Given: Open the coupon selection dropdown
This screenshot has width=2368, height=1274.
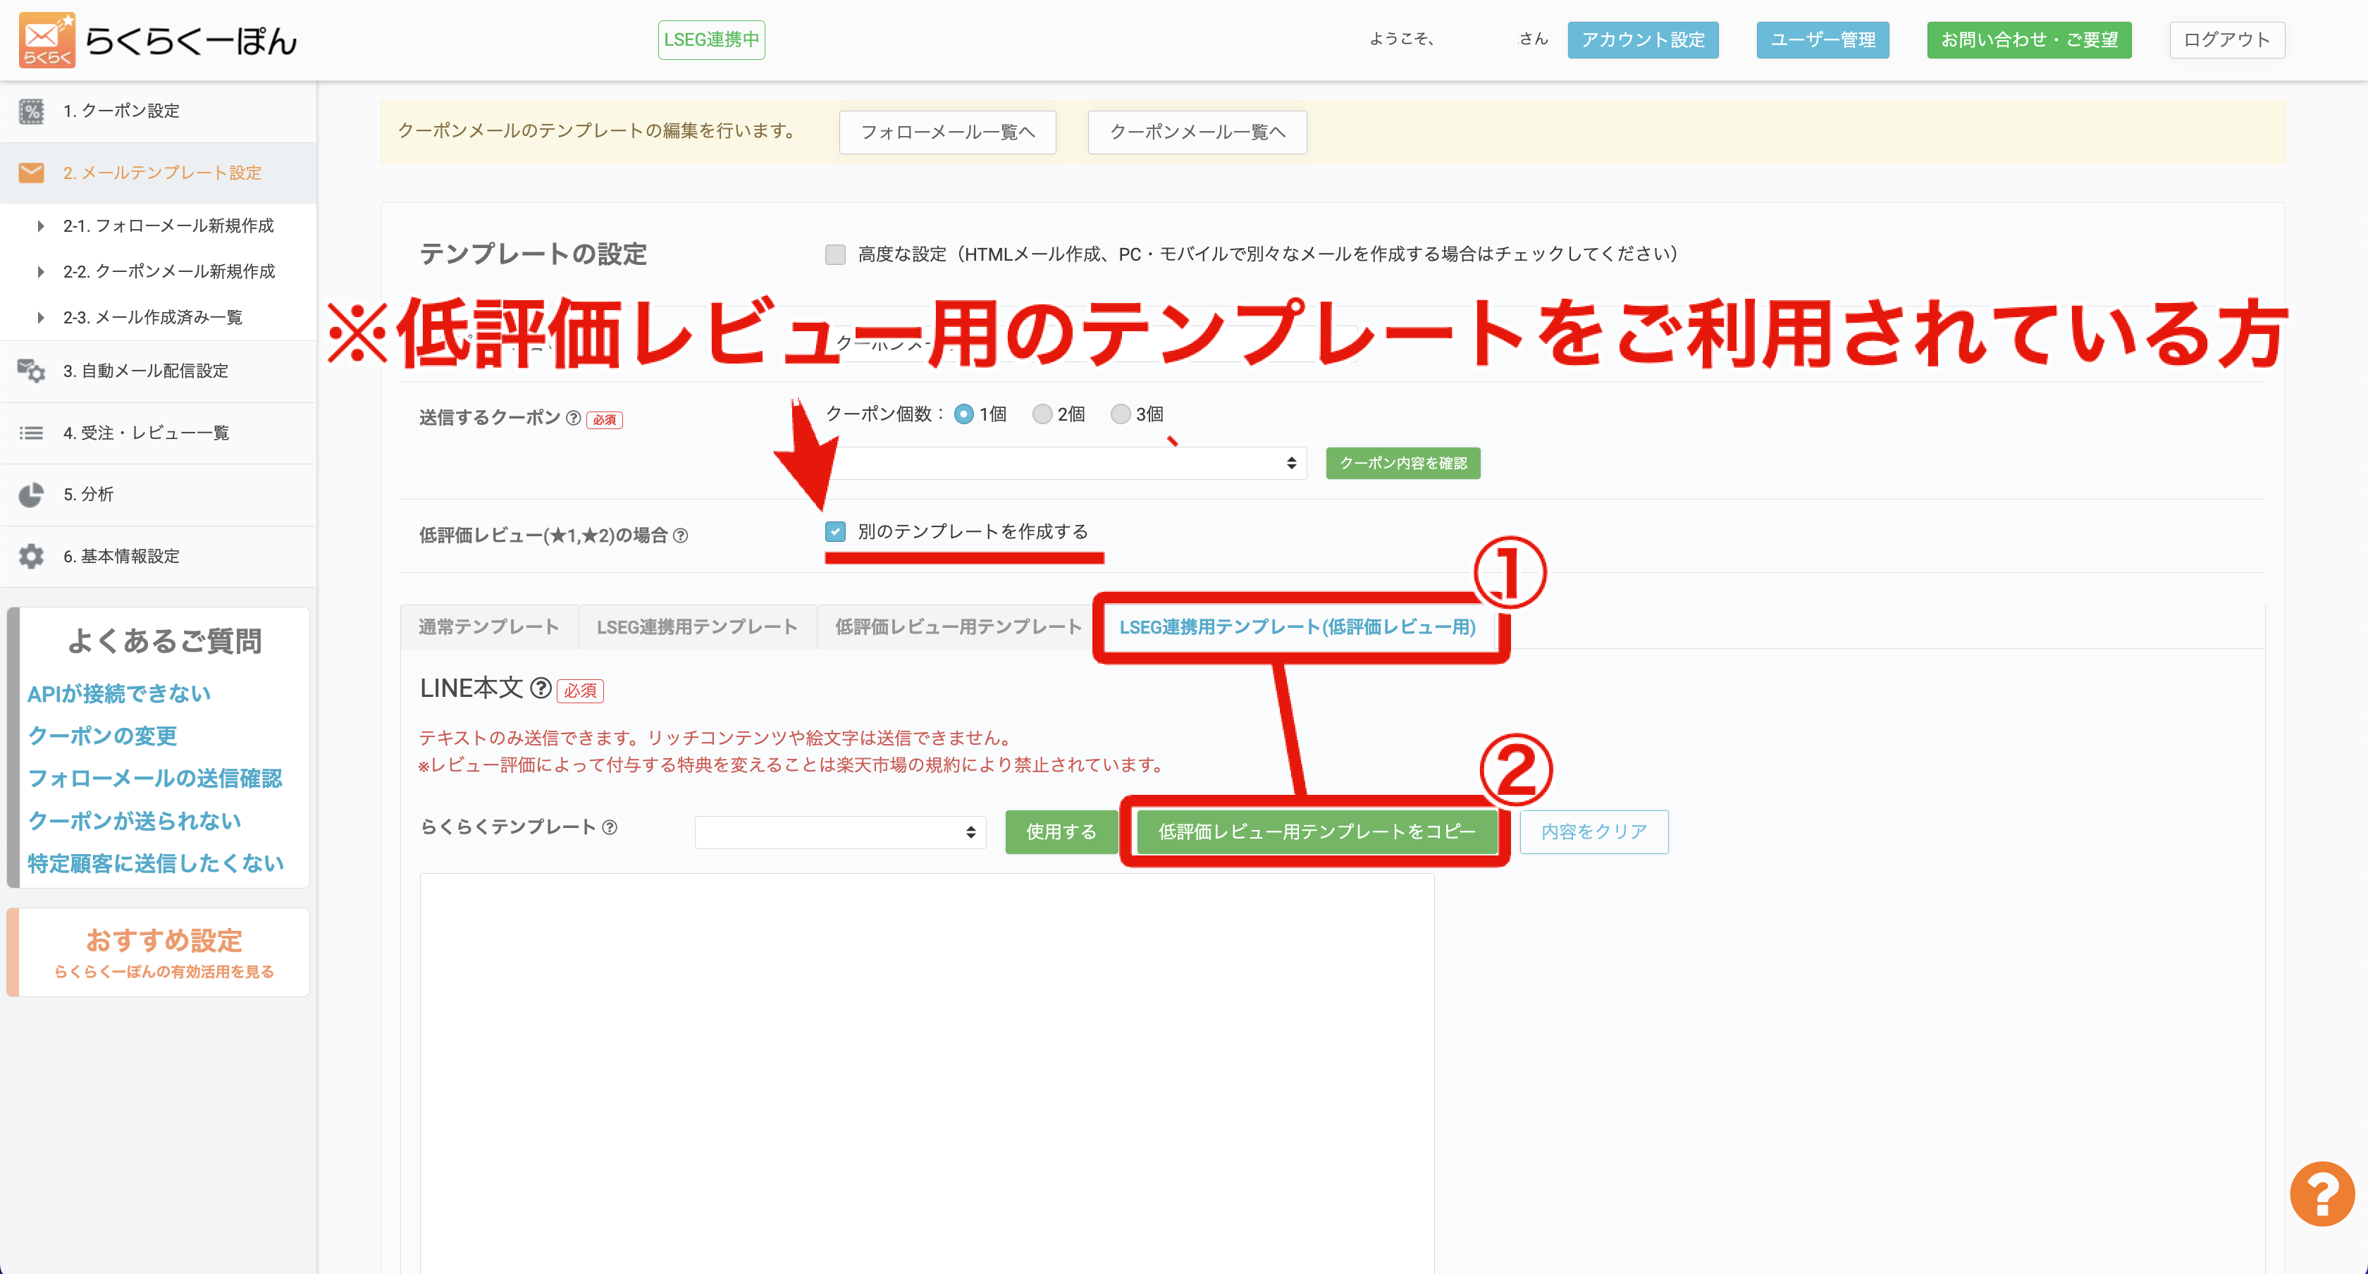Looking at the screenshot, I should (1066, 463).
